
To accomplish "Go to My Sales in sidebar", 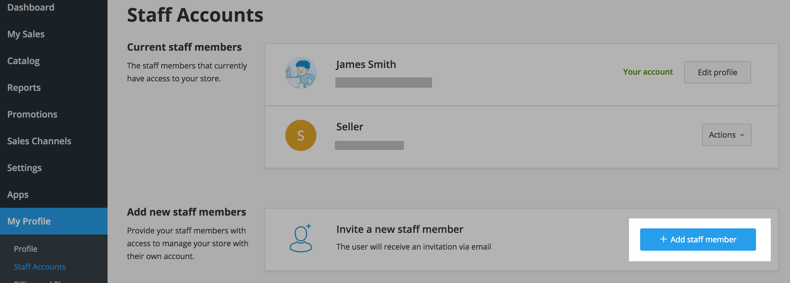I will 26,34.
